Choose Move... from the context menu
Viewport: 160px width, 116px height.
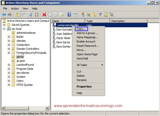point(88,50)
